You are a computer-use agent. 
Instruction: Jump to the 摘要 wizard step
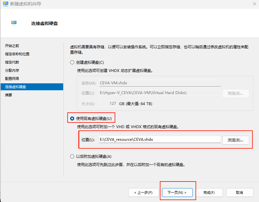[x=9, y=95]
